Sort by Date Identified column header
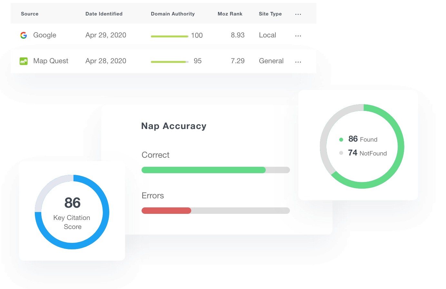446x289 pixels. (x=104, y=14)
